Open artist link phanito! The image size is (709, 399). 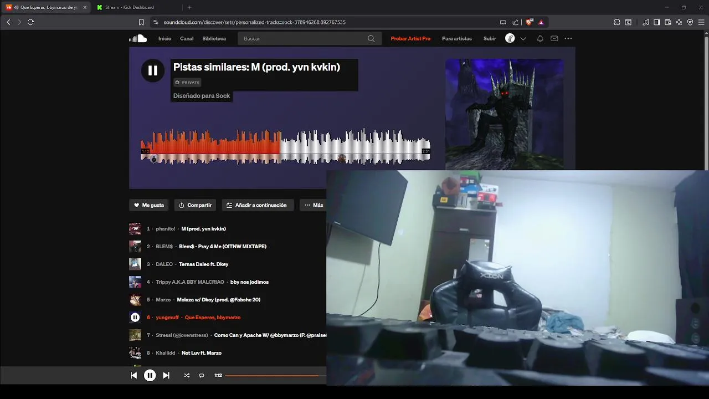(166, 229)
